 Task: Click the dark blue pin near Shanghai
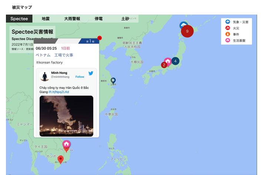(x=113, y=80)
